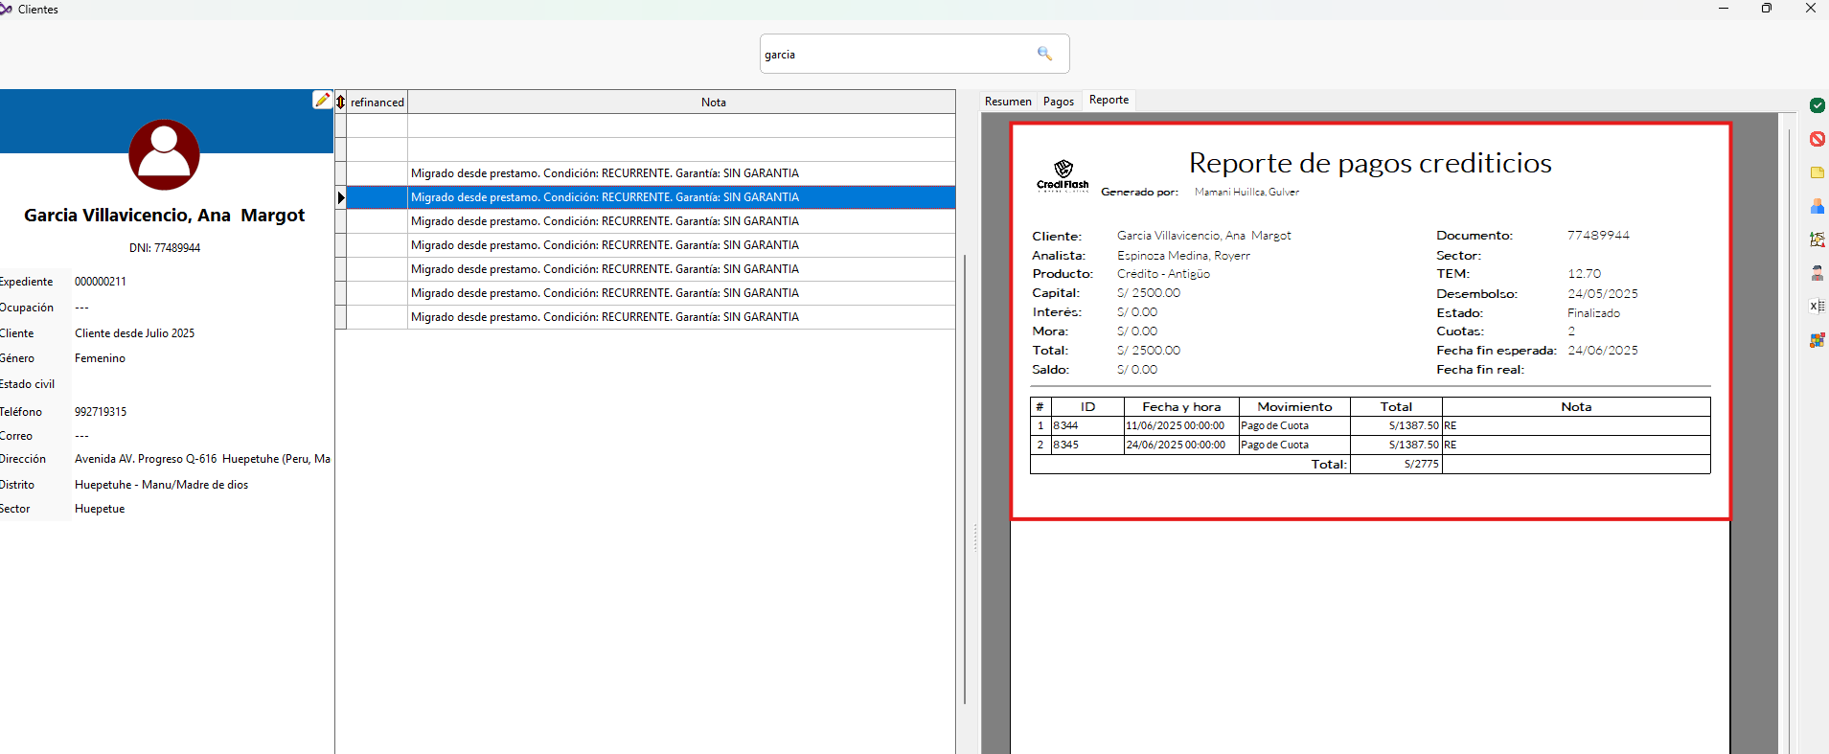Click the Excel export icon
Image resolution: width=1829 pixels, height=754 pixels.
pos(1817,307)
